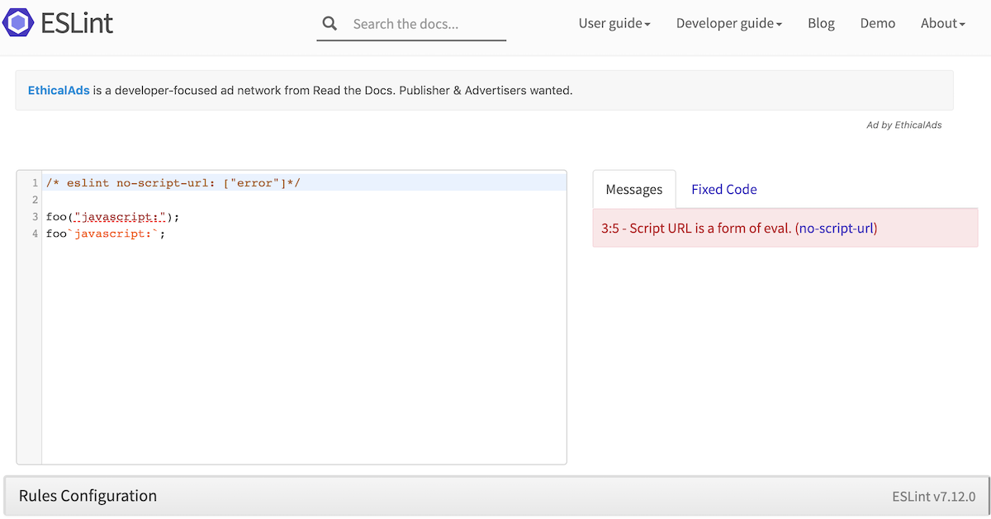This screenshot has height=519, width=991.
Task: Click the ESLint v7.12.0 version text
Action: 933,497
